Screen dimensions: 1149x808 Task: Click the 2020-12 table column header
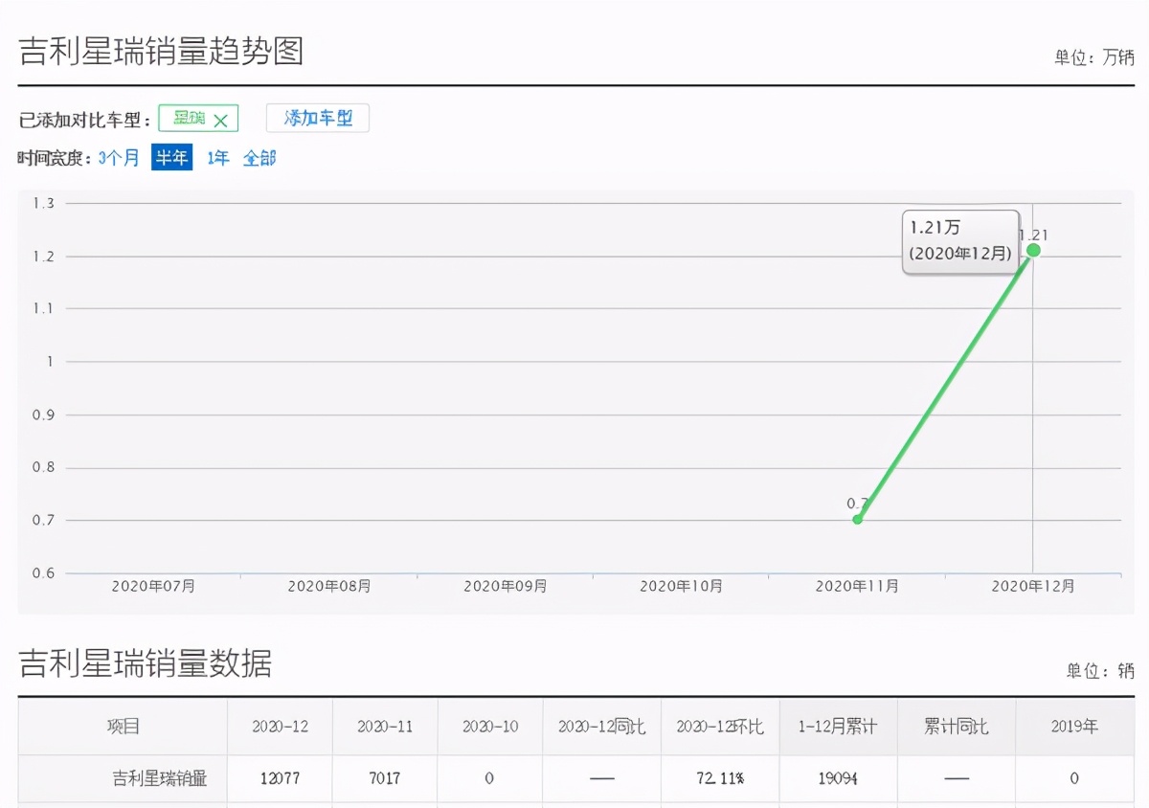pyautogui.click(x=280, y=727)
